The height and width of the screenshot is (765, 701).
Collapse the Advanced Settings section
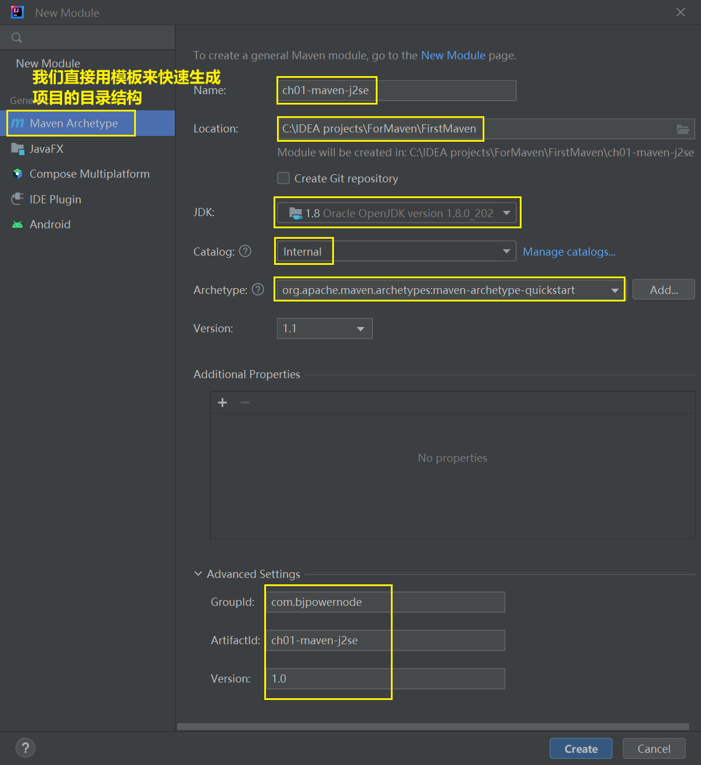[x=198, y=574]
